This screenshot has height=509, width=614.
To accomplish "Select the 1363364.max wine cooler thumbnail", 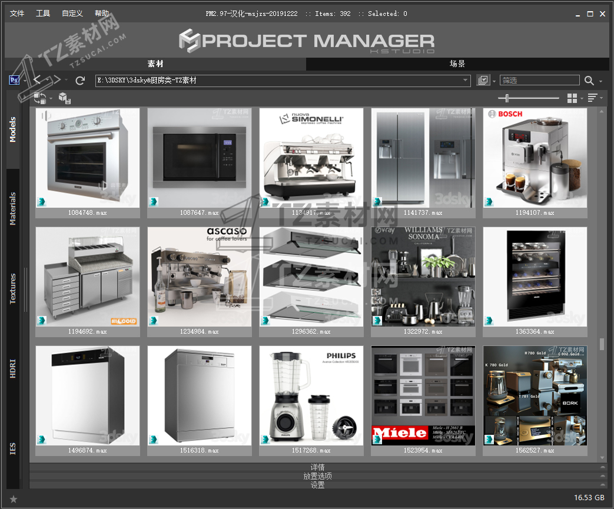I will pos(535,277).
